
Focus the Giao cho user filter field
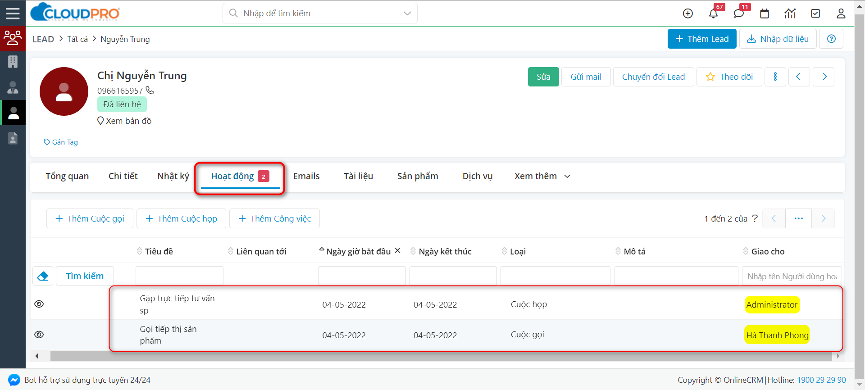coord(792,276)
